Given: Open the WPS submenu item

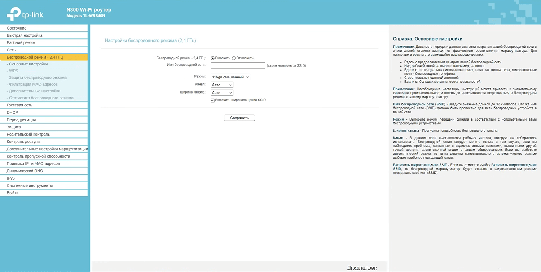Looking at the screenshot, I should [13, 71].
